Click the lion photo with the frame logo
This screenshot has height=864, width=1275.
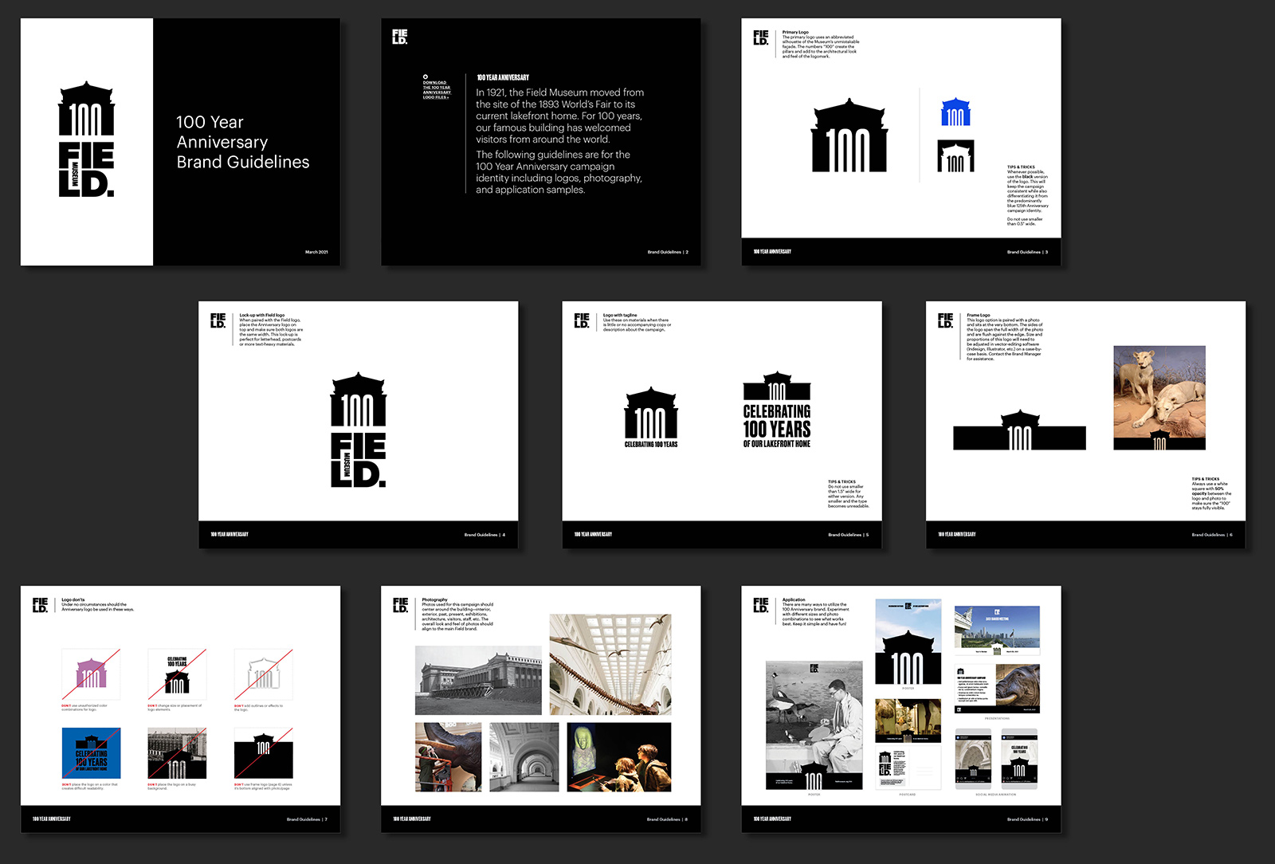(1159, 398)
